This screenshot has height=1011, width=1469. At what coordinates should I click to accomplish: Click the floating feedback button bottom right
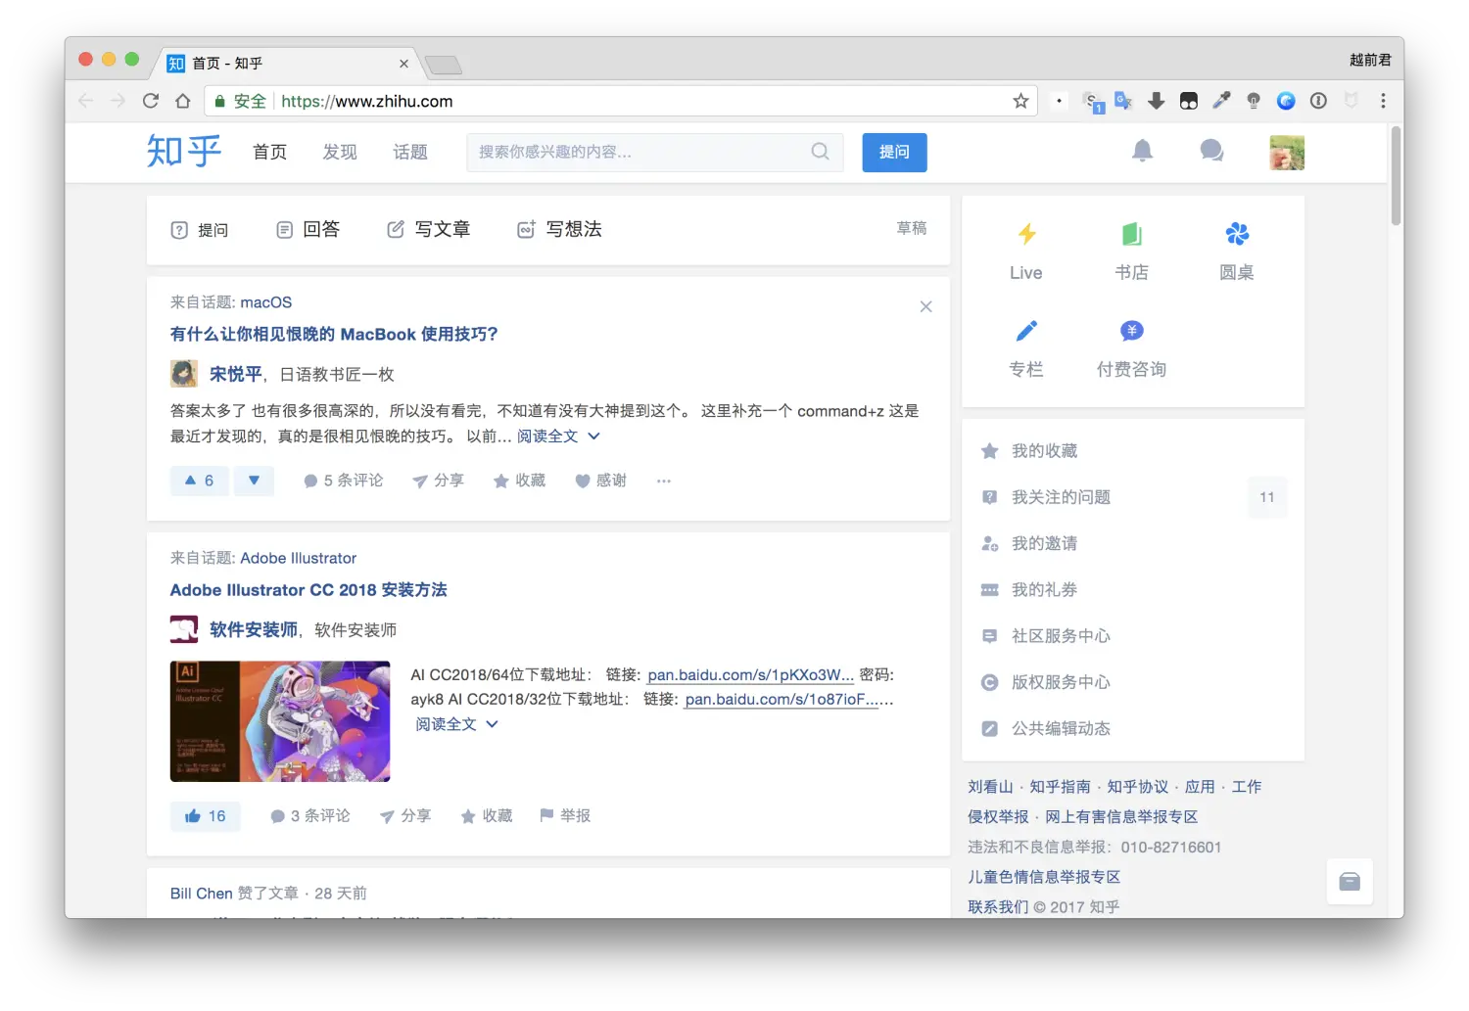[x=1350, y=882]
